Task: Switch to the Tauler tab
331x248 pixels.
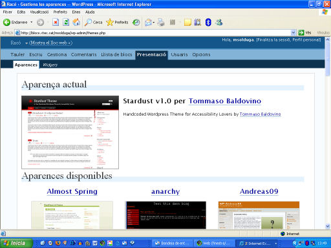Action: [x=17, y=55]
